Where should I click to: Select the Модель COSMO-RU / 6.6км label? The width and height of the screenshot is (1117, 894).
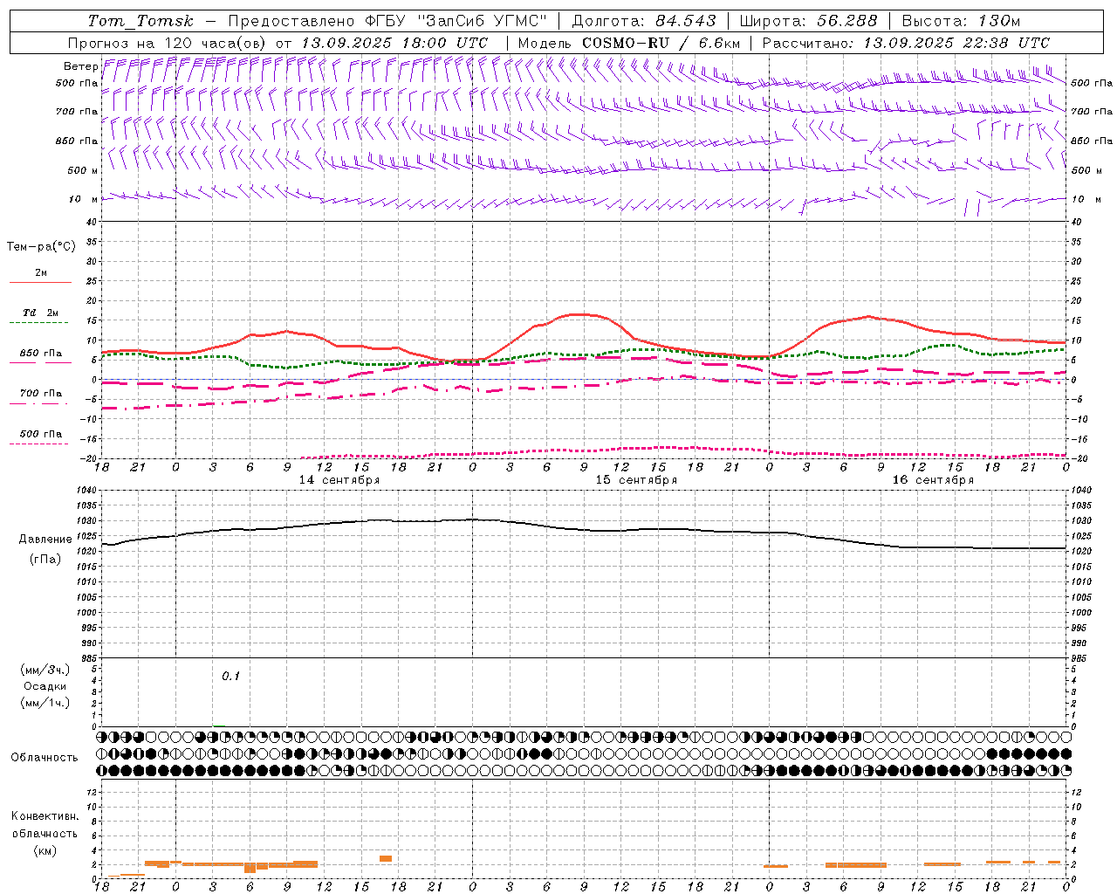coord(629,43)
